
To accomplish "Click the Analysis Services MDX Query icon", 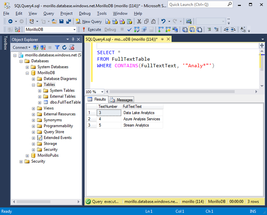I will tap(115, 21).
